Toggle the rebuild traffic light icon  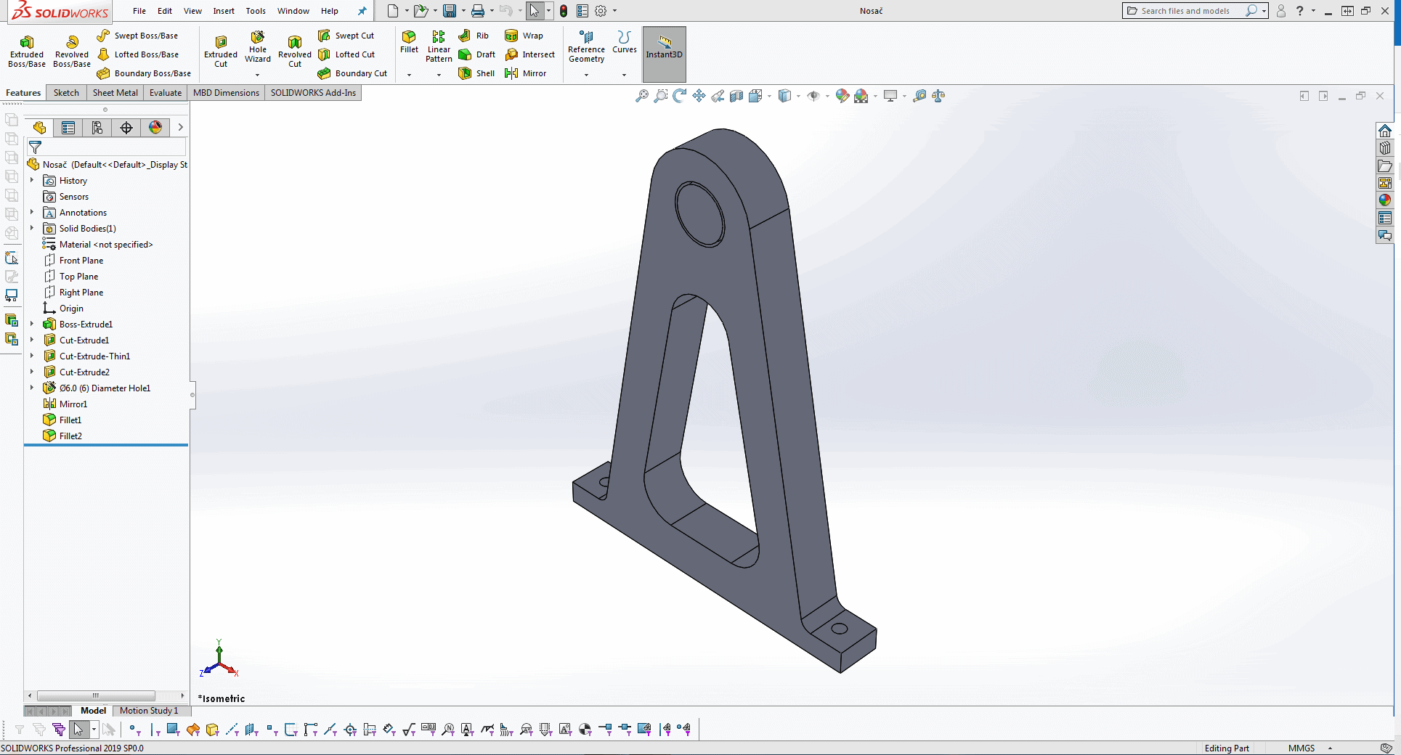(564, 11)
